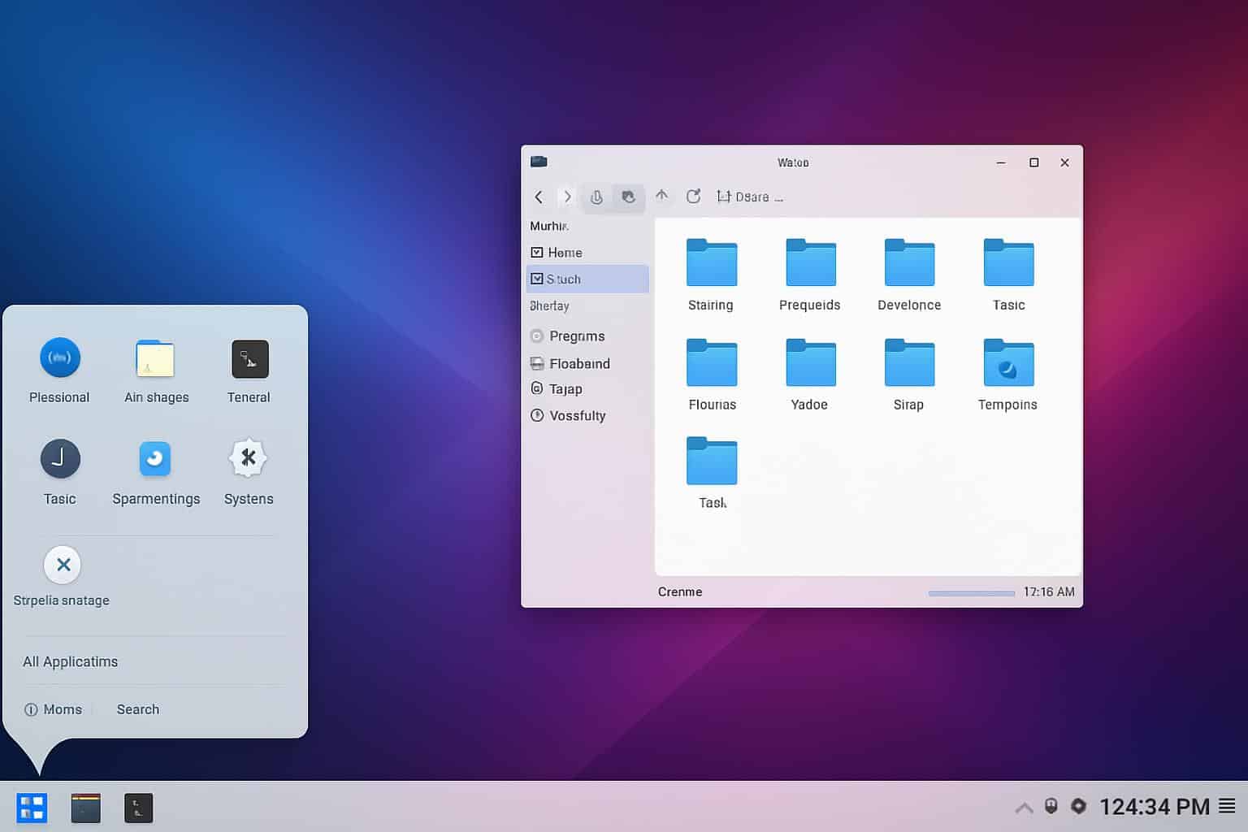
Task: Click the Strpelia snatage X icon
Action: (x=63, y=565)
